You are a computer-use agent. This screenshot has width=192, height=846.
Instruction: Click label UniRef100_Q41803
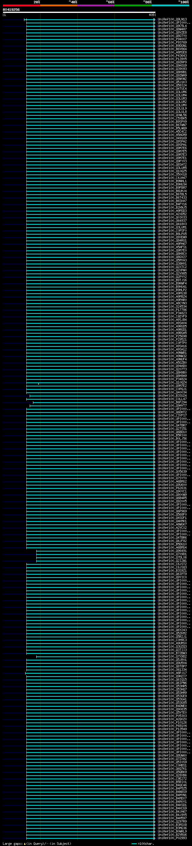click(172, 224)
